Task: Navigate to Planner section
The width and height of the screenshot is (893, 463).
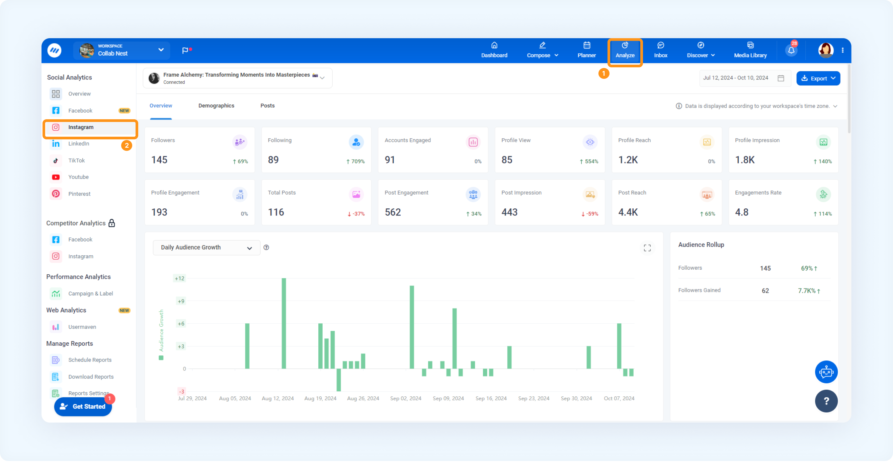Action: 587,50
